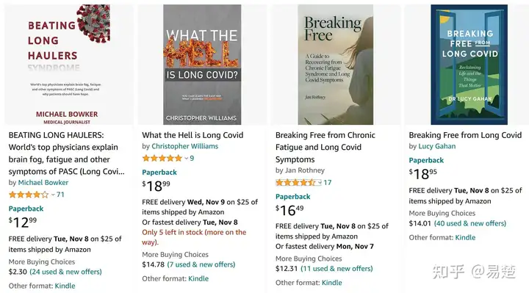Click five-star rating of What the Hell book
This screenshot has width=529, height=293.
(162, 158)
